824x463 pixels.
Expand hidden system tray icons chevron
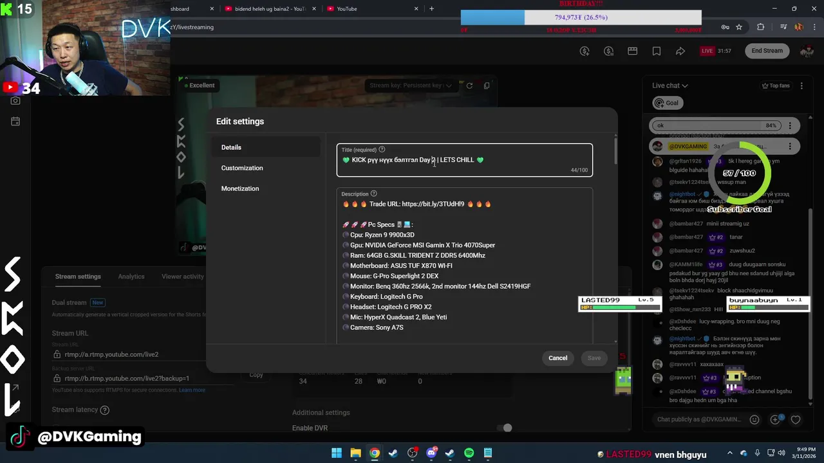731,453
